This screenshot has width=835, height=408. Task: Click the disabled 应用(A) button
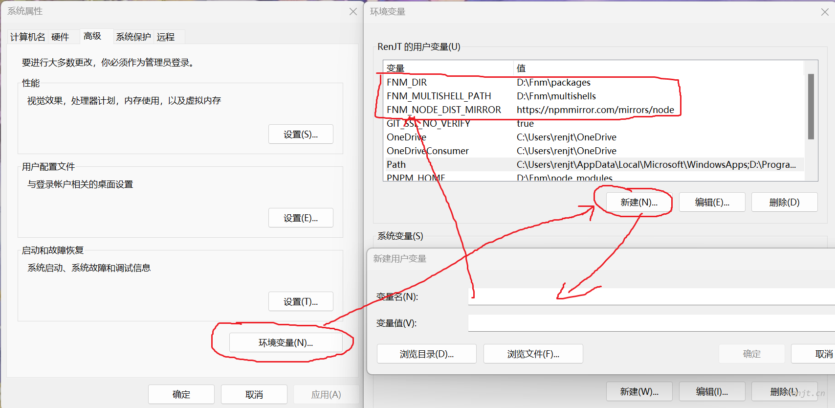326,394
